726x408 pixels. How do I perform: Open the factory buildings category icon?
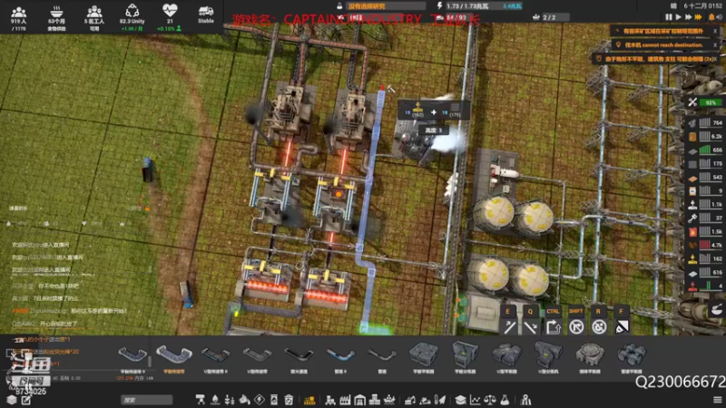pyautogui.click(x=345, y=400)
